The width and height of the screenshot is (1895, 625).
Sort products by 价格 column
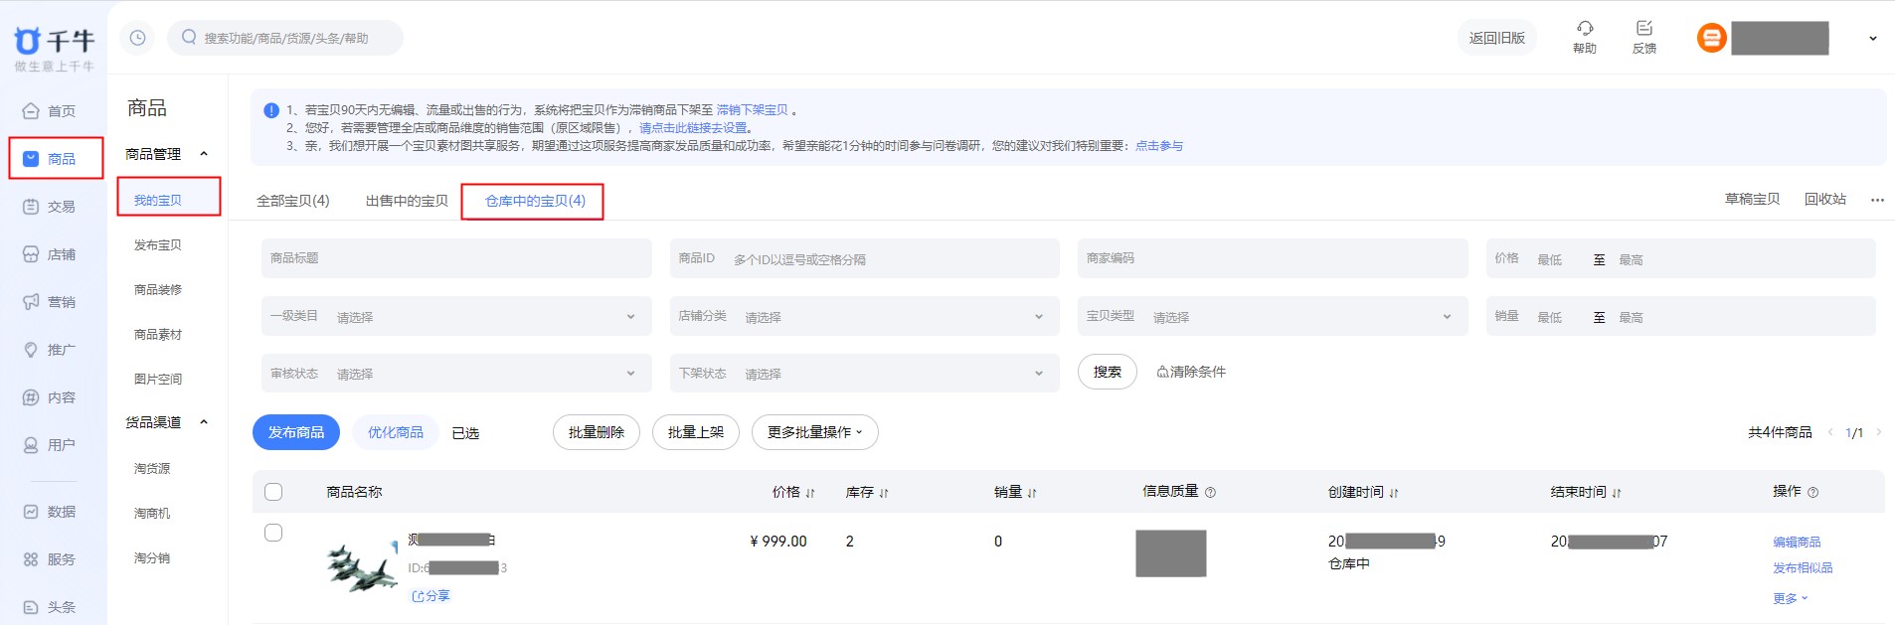click(793, 492)
